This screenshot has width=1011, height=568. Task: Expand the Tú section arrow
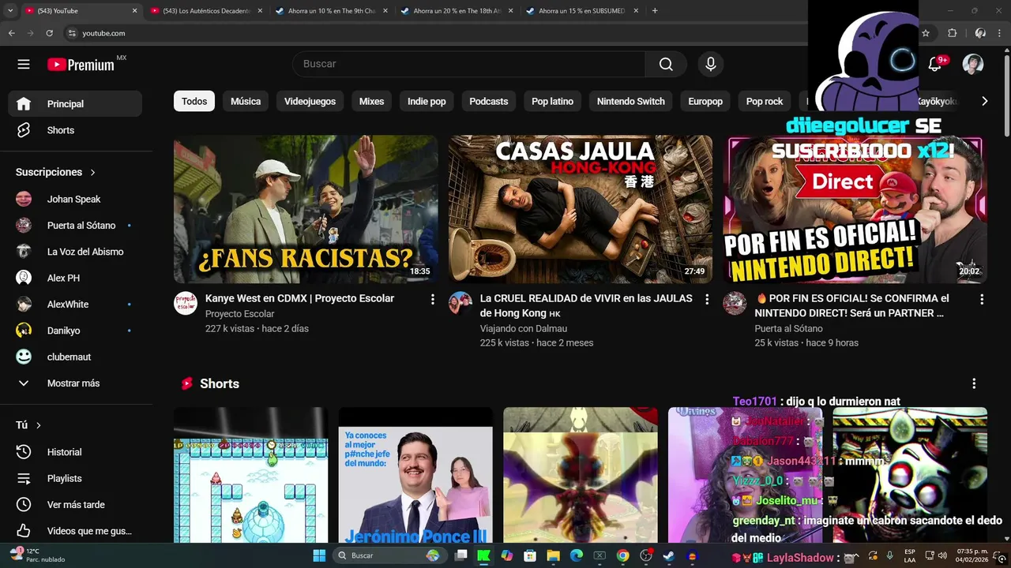click(x=38, y=425)
